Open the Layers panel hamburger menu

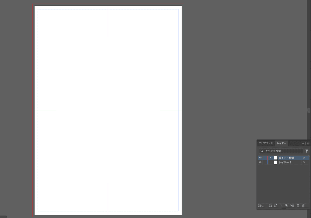(308, 143)
